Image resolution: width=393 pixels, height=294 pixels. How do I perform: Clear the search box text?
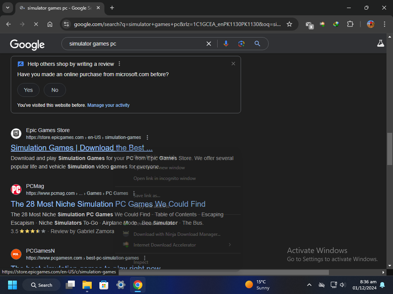click(209, 44)
